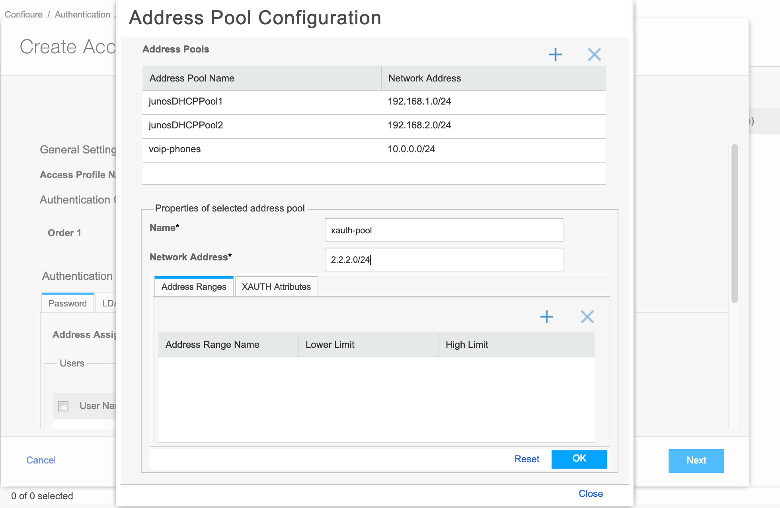Add a new address pool with plus icon

pos(556,54)
